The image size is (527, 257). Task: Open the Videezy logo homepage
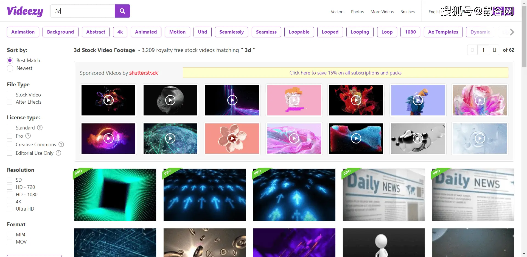[x=25, y=11]
